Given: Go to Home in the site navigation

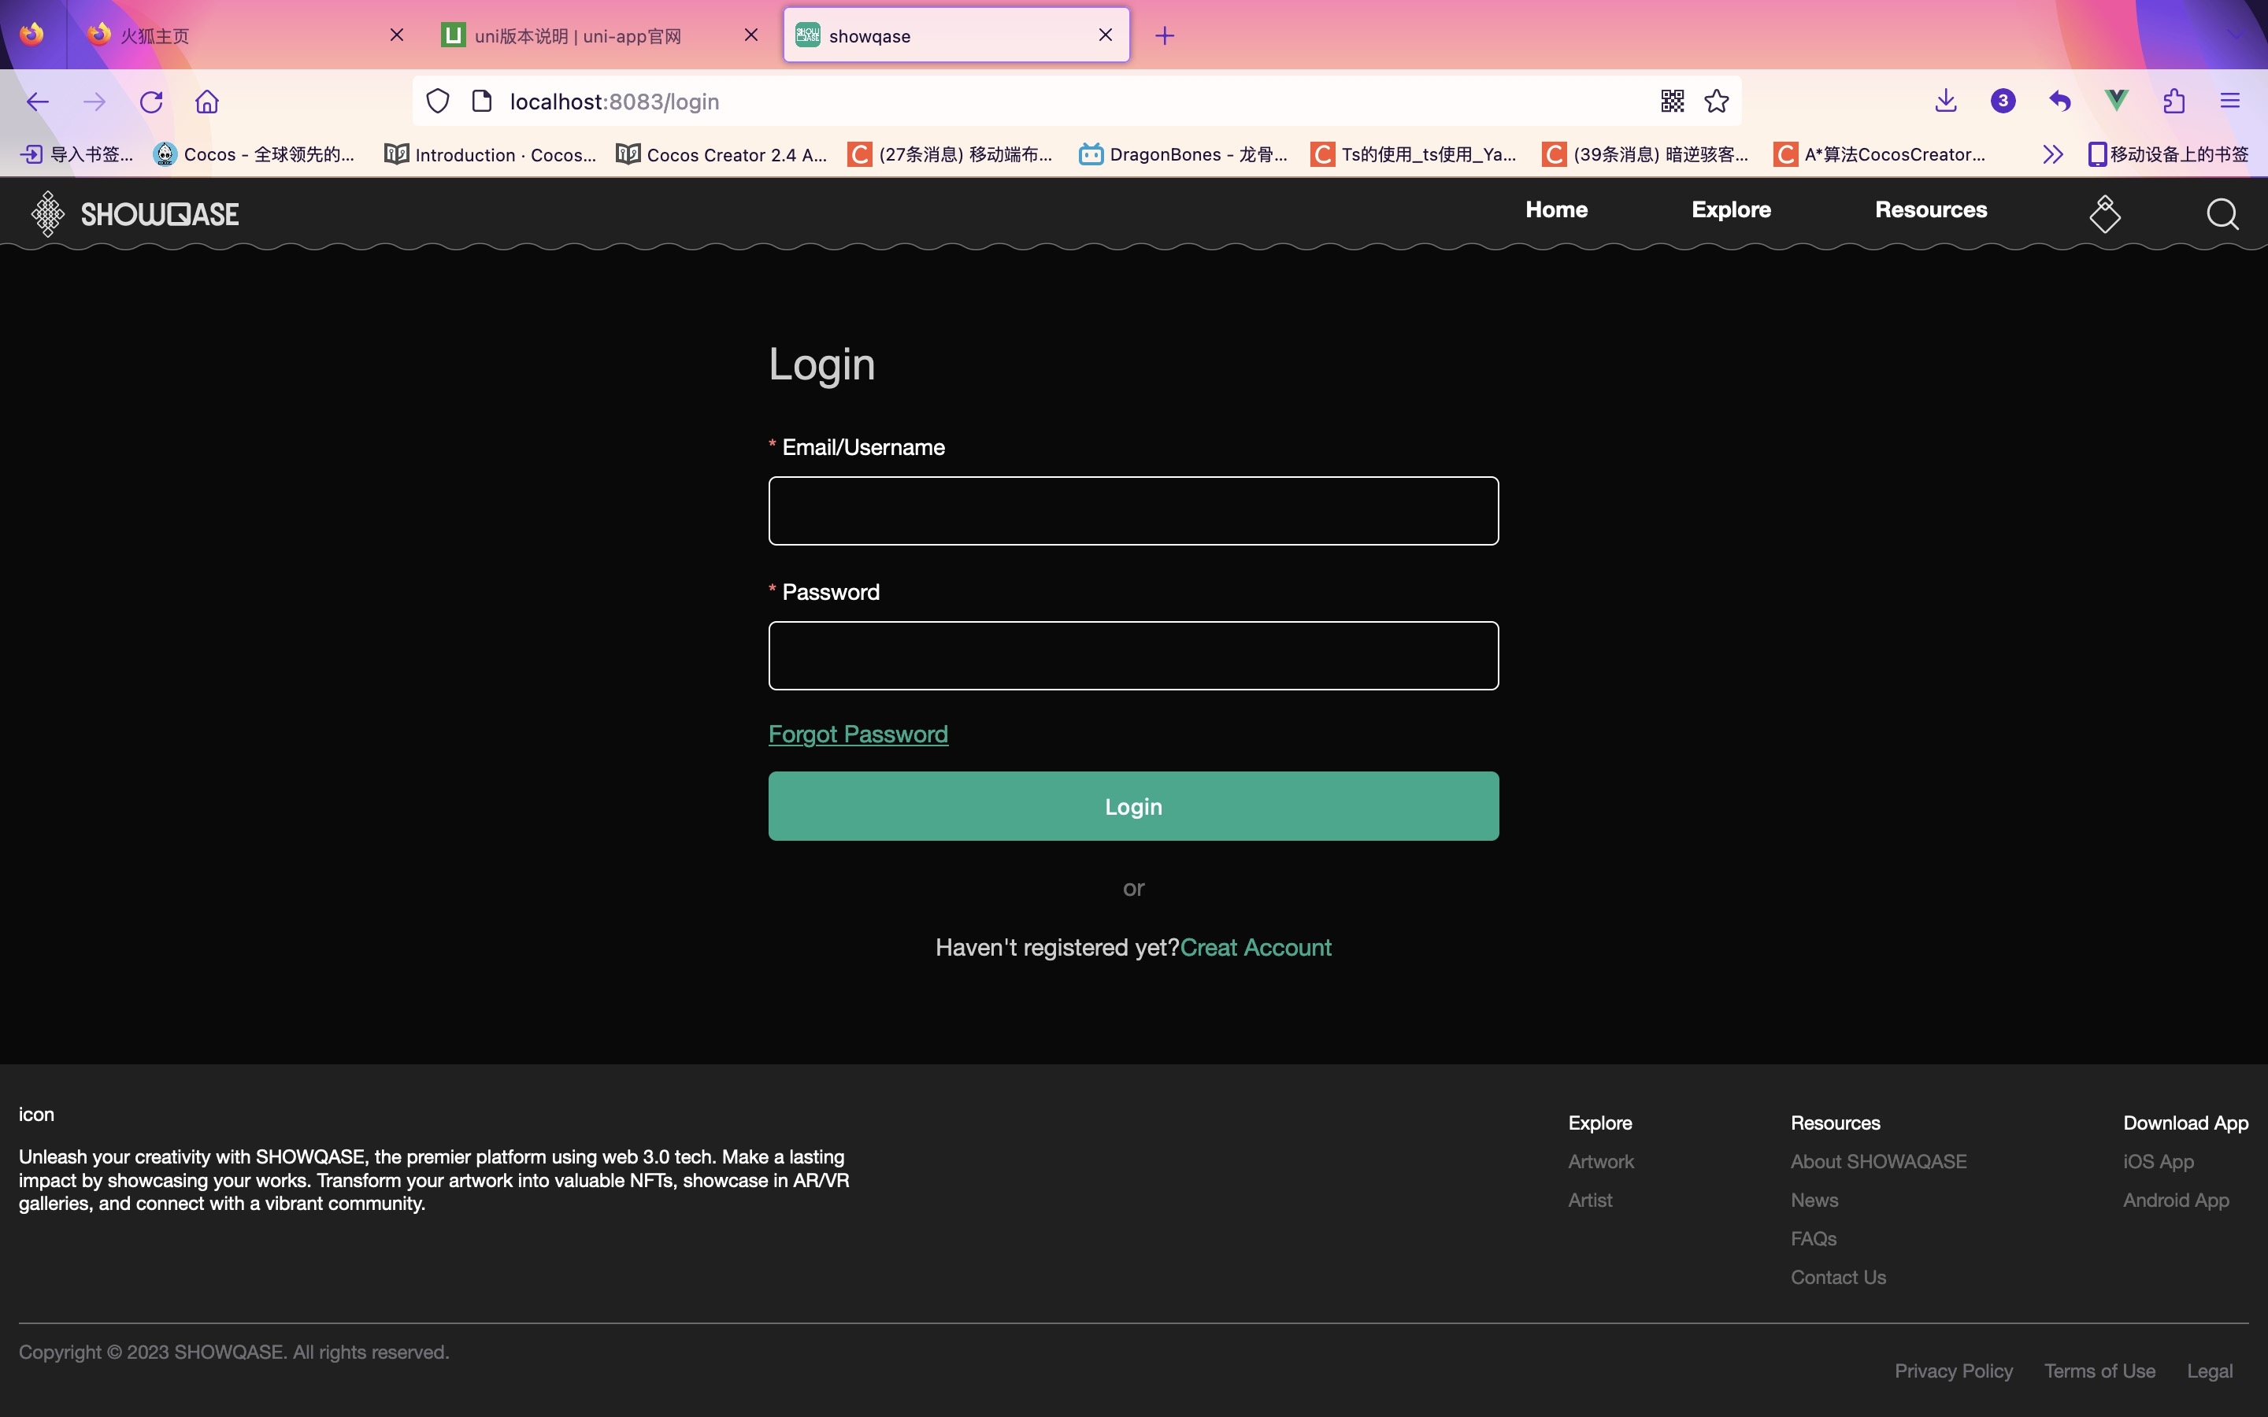Looking at the screenshot, I should [x=1556, y=210].
